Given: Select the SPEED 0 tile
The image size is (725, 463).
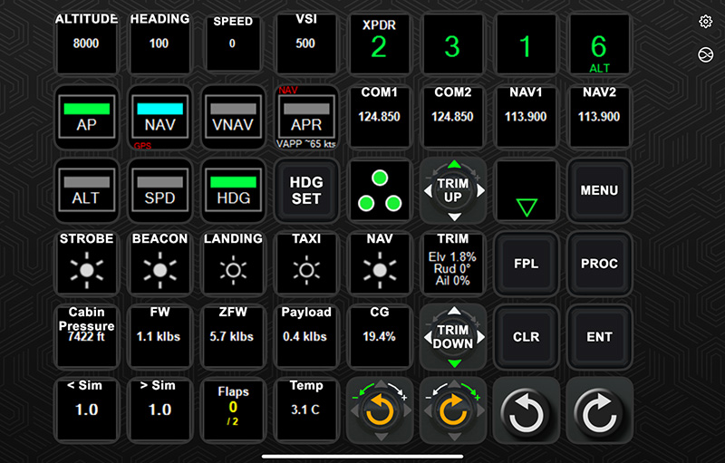Looking at the screenshot, I should (233, 43).
